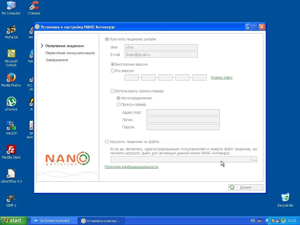Image resolution: width=300 pixels, height=225 pixels.
Task: Click the µTorrent tray icon
Action: point(284,221)
